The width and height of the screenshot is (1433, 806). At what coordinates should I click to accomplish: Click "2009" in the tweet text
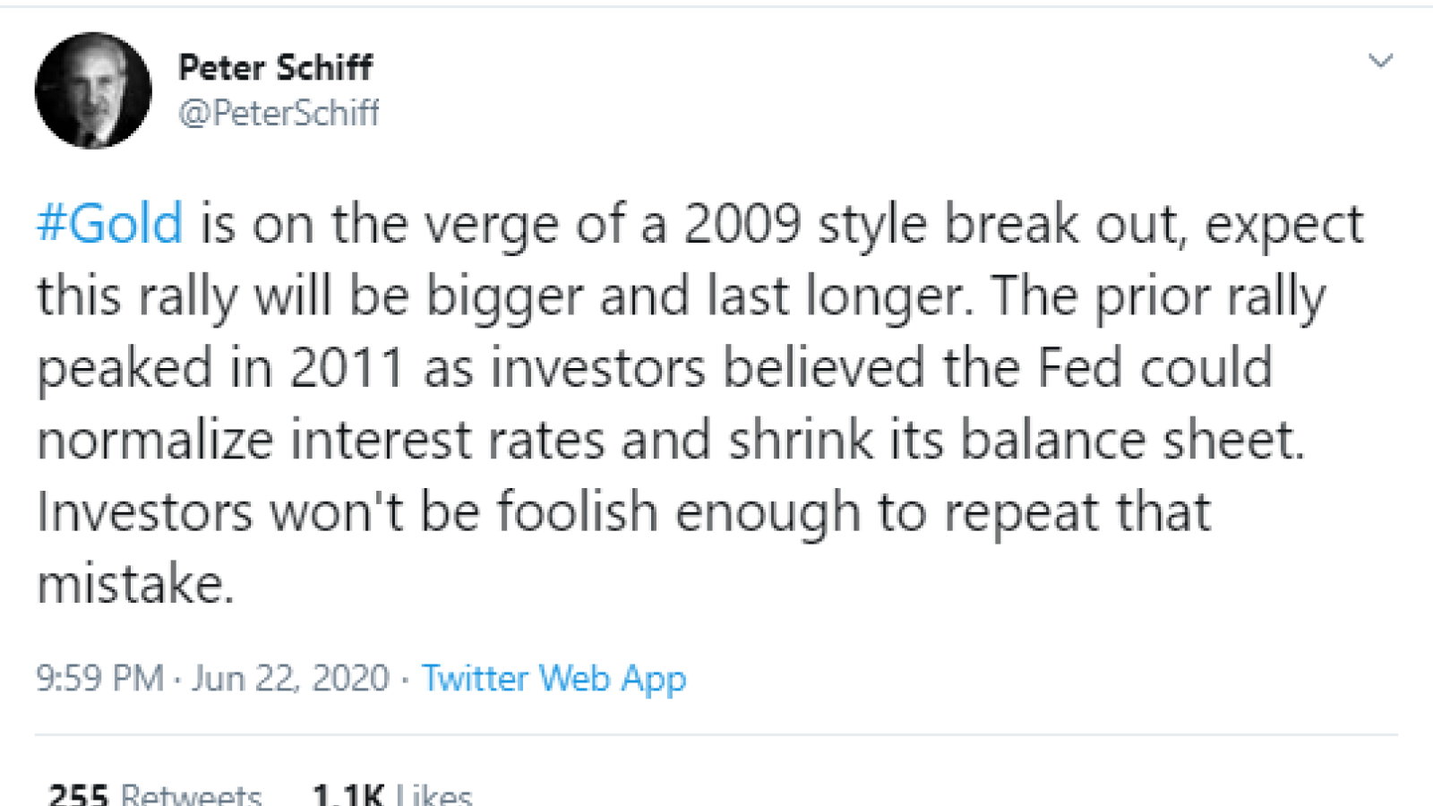(742, 223)
